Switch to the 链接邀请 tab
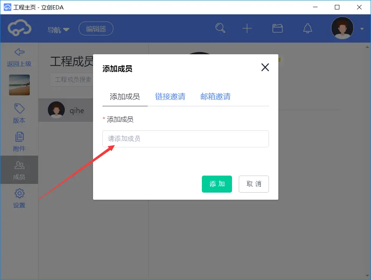371x280 pixels. [170, 96]
